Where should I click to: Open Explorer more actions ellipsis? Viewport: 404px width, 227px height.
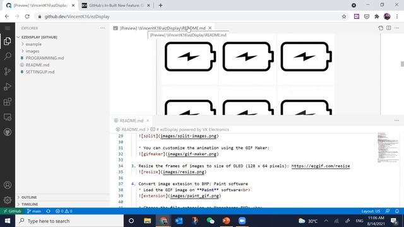[102, 28]
